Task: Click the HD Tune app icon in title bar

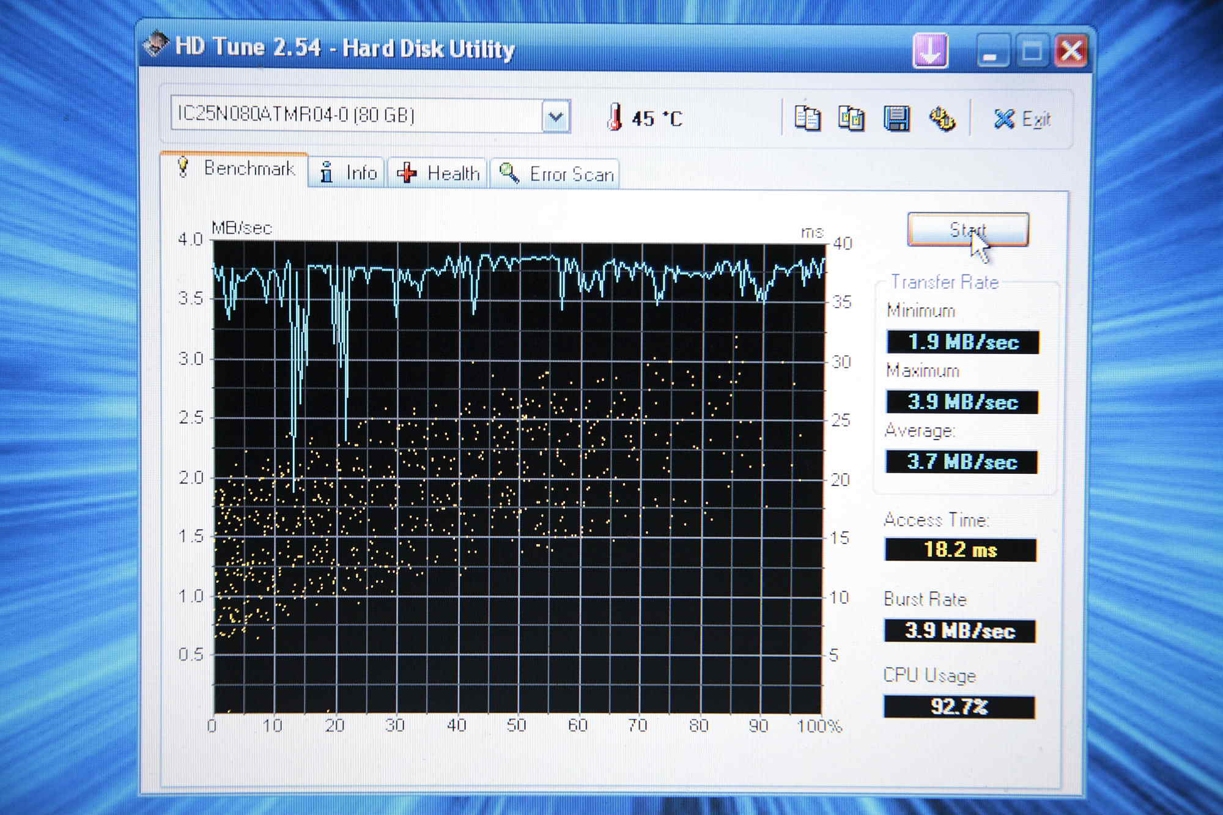Action: click(155, 45)
